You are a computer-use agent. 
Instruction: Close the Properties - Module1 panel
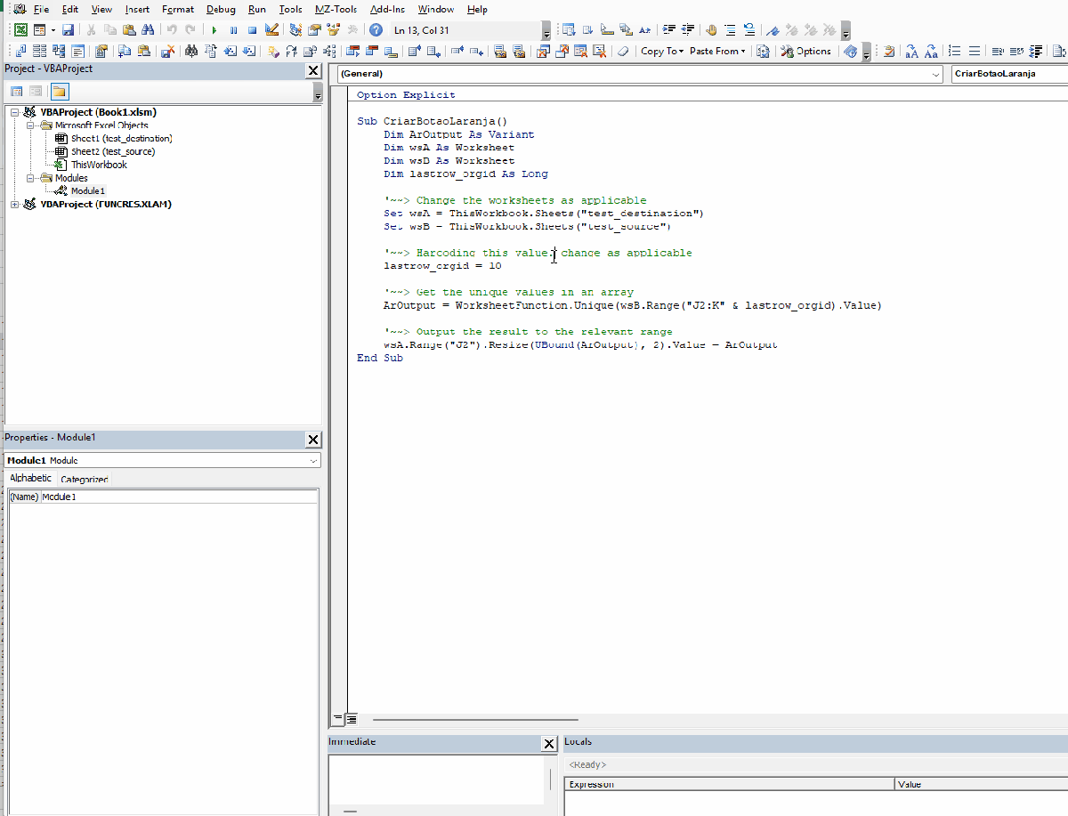[x=313, y=440]
